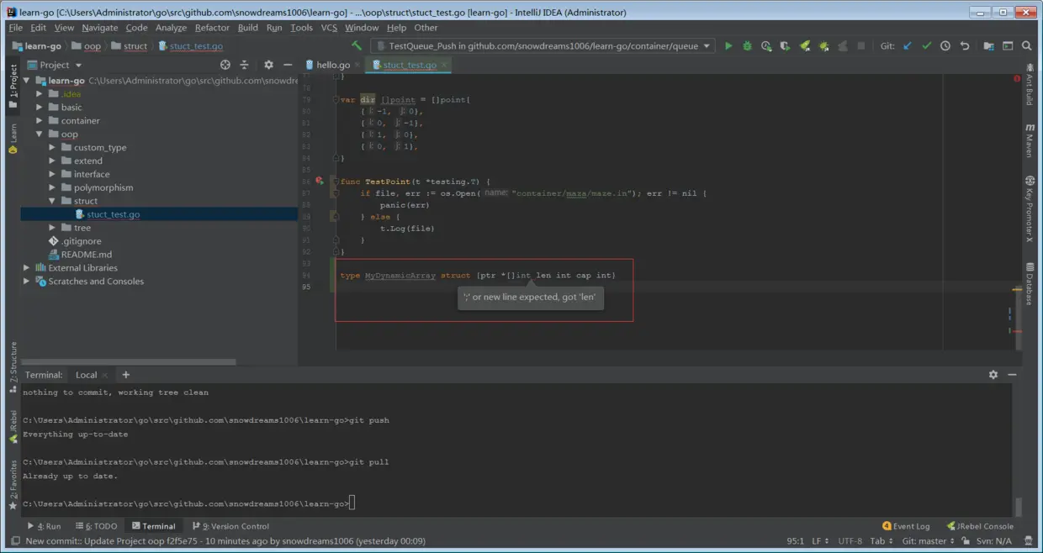Commit changes with Git checkmark icon
The width and height of the screenshot is (1043, 553).
tap(926, 46)
